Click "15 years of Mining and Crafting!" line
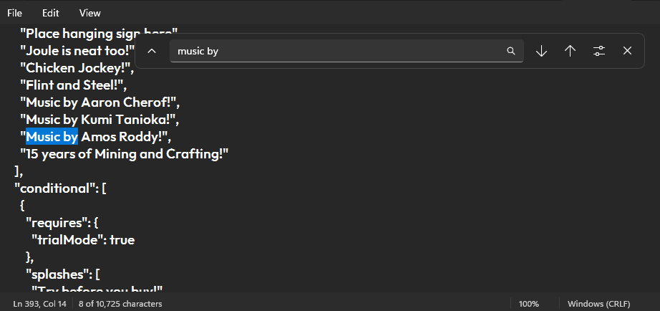This screenshot has height=311, width=660. pyautogui.click(x=124, y=153)
